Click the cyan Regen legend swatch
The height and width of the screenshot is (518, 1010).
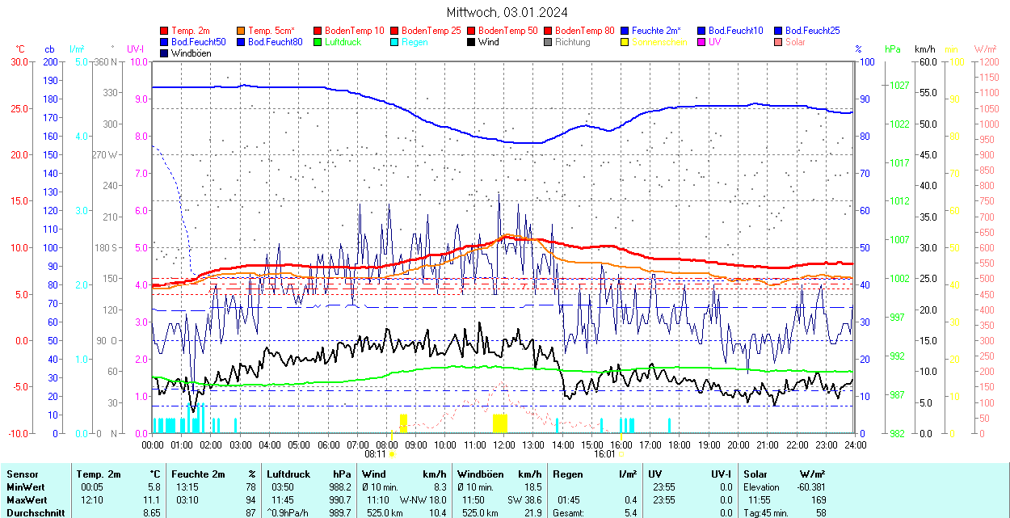tap(395, 42)
